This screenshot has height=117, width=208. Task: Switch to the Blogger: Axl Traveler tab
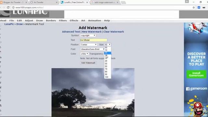pos(14,2)
